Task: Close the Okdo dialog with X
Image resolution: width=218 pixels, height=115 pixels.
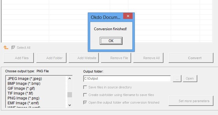Action: [x=128, y=16]
